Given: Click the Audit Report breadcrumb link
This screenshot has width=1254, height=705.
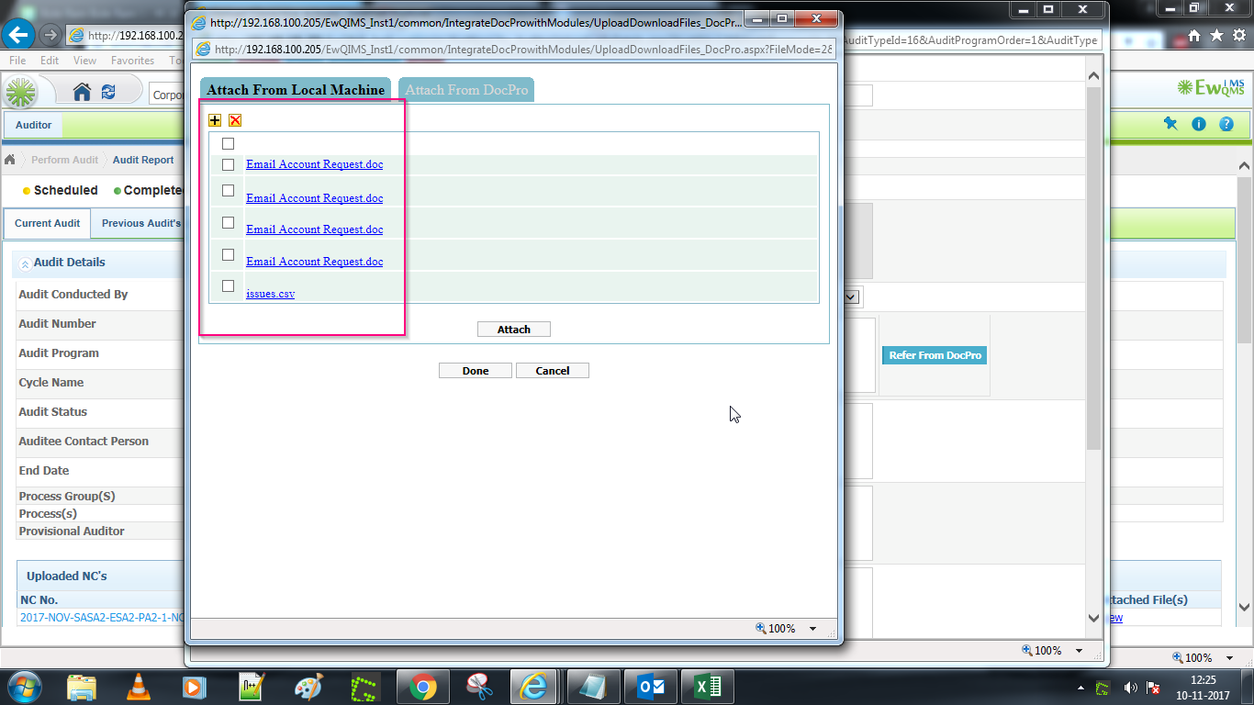Looking at the screenshot, I should [143, 160].
